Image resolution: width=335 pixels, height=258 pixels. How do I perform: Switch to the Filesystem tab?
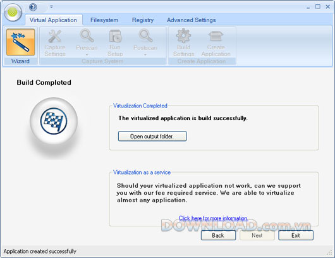[104, 20]
